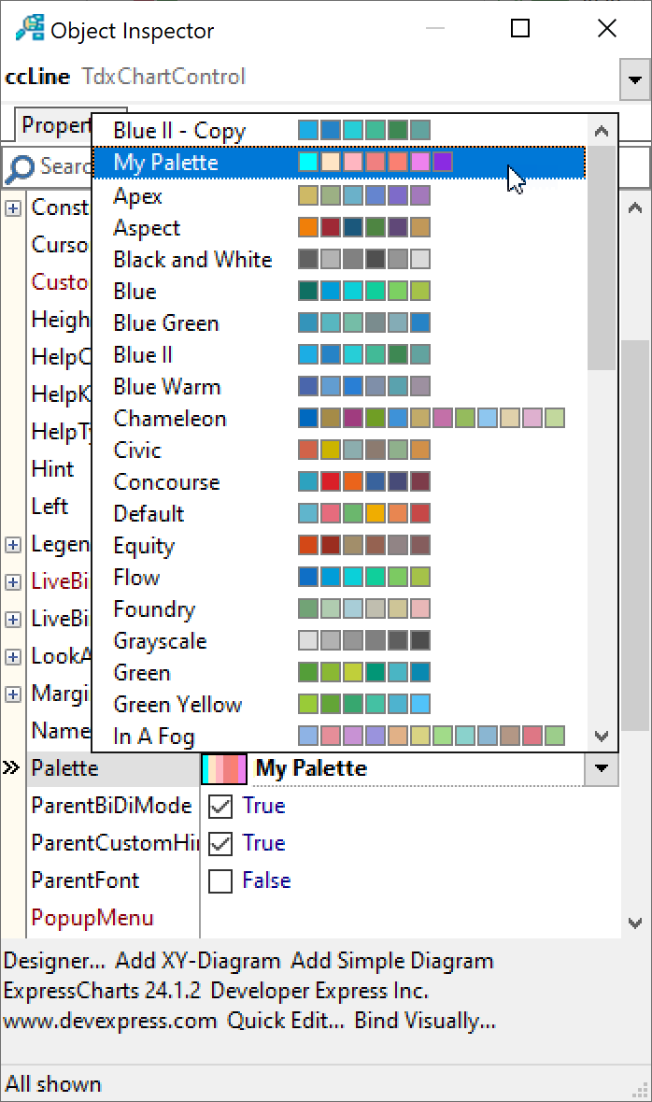The image size is (652, 1102).
Task: Open the Designer... link
Action: click(x=54, y=961)
